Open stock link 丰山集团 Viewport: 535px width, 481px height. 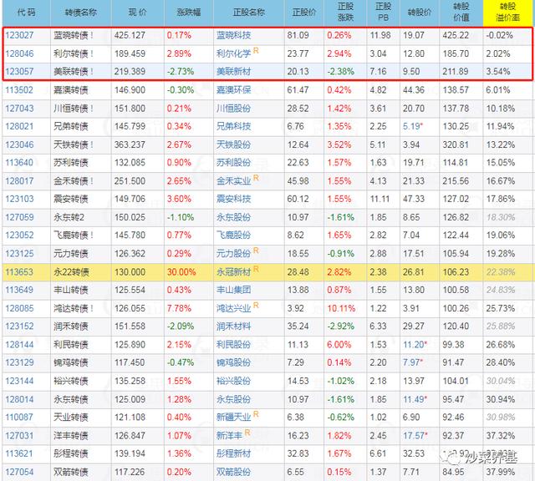click(234, 290)
